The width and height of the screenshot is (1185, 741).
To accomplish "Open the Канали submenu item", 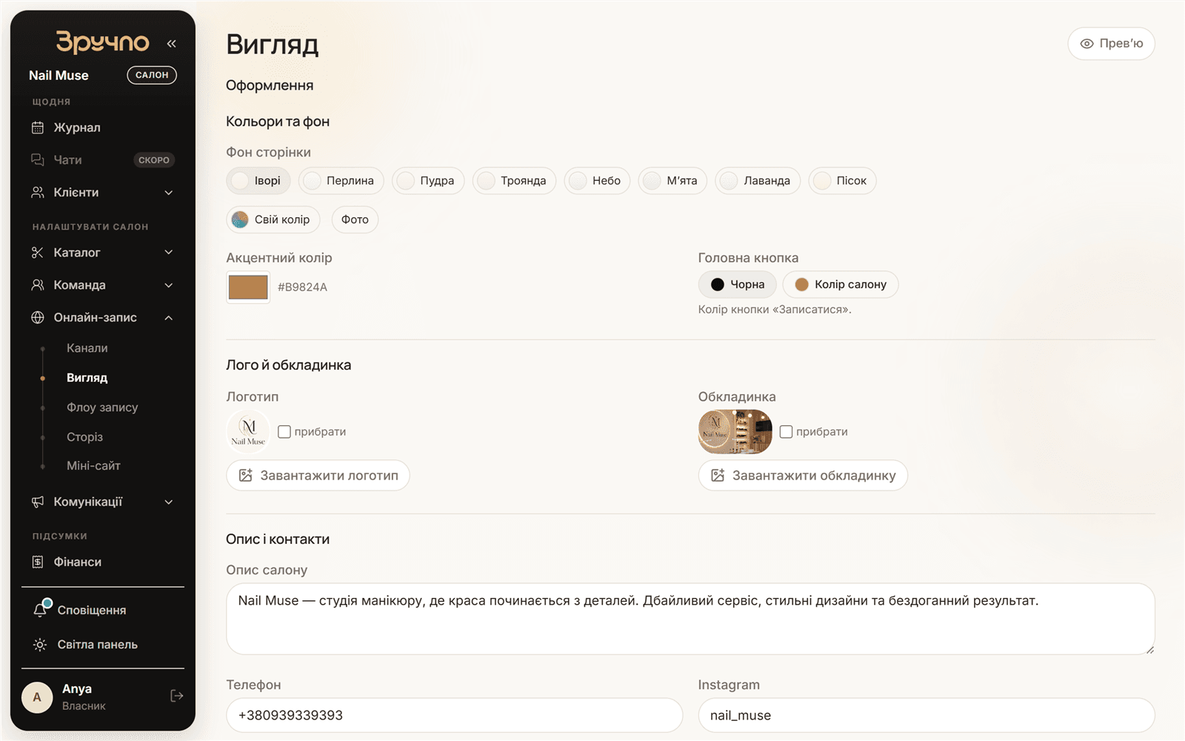I will point(87,348).
